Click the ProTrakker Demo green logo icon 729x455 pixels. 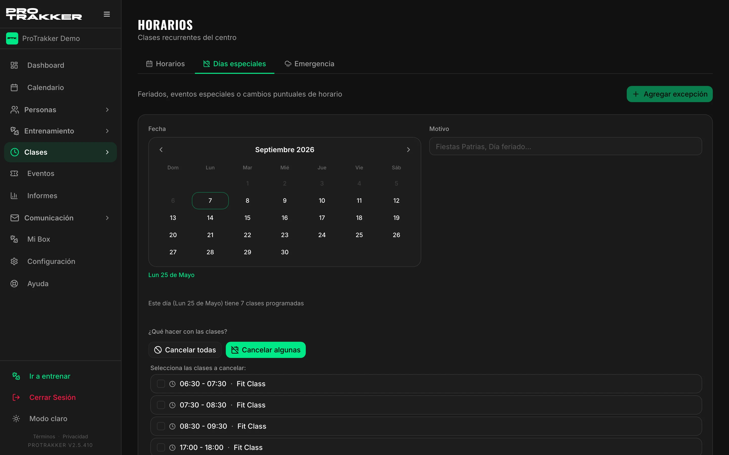[x=12, y=38]
